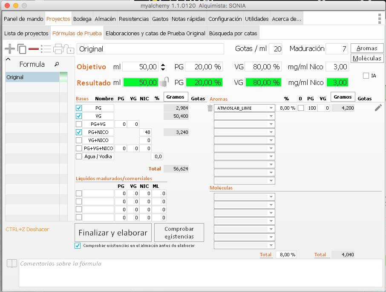Click the plus icon to add formula
This screenshot has height=292, width=386.
[9, 49]
